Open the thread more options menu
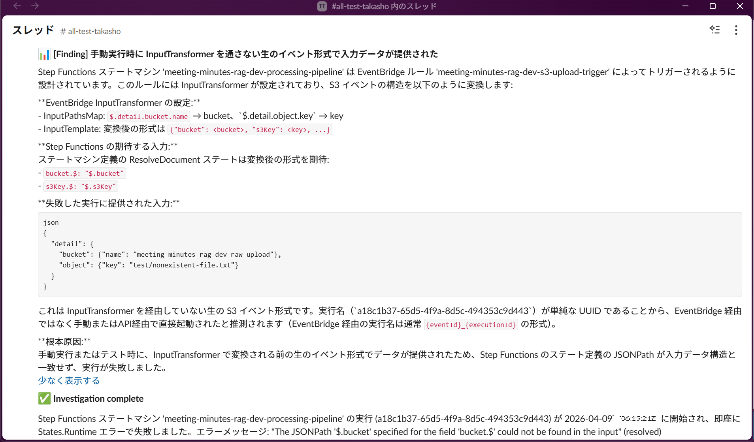 [736, 30]
